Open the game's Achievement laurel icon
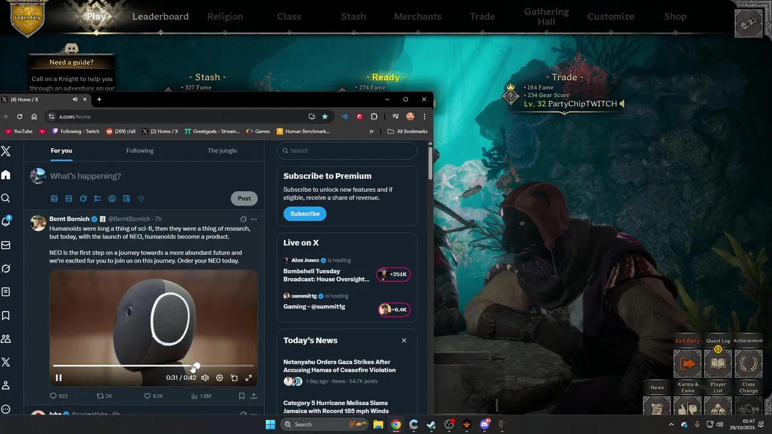772x434 pixels. coord(748,363)
